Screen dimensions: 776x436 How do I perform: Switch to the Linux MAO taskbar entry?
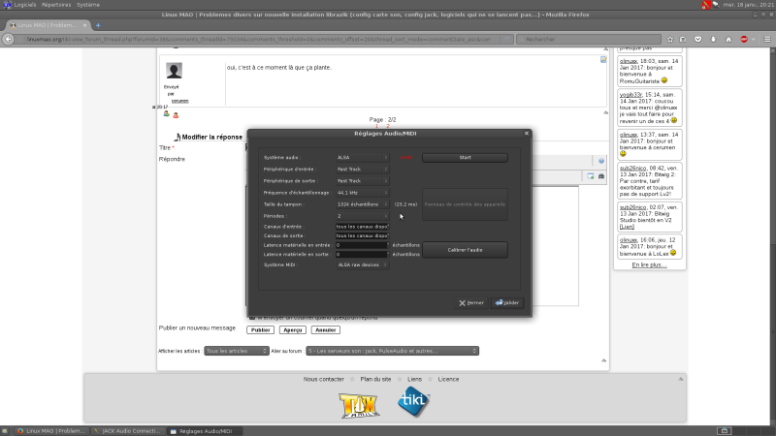click(x=51, y=431)
